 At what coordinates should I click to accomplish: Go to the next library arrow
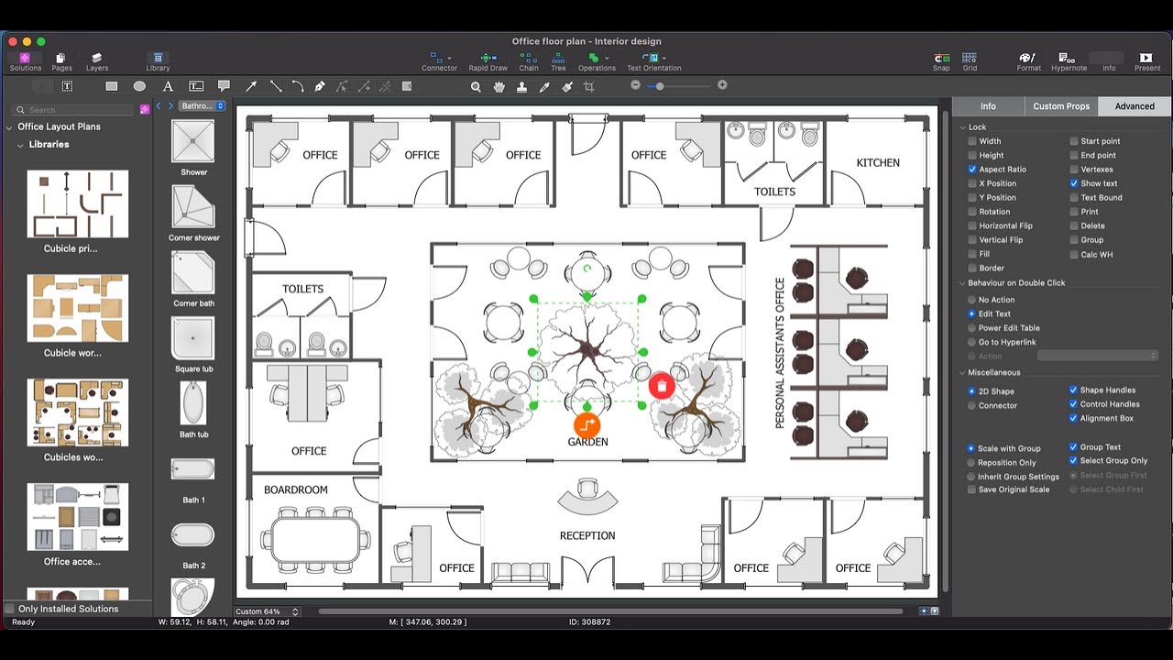point(170,106)
